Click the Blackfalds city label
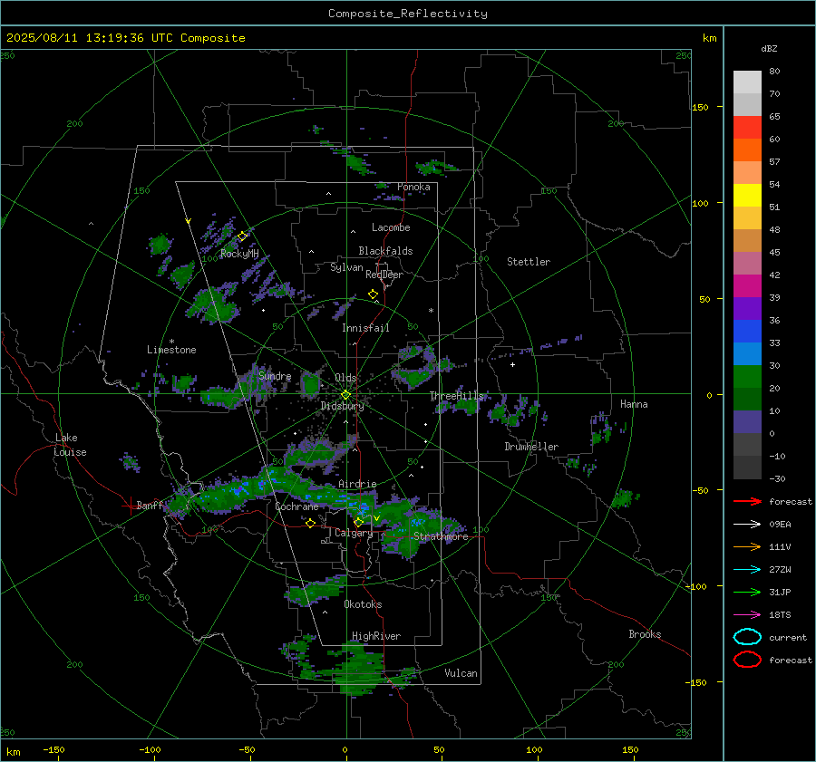Screen dimensions: 816x762 [x=385, y=251]
